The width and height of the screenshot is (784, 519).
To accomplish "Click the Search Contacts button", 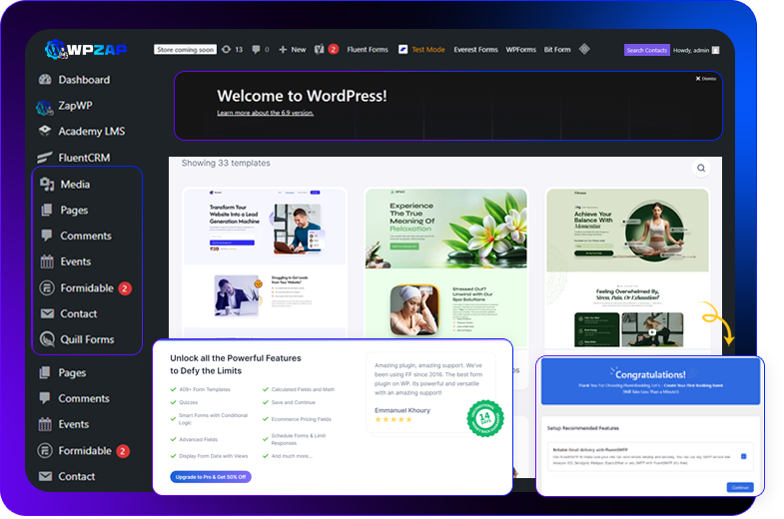I will [x=646, y=49].
